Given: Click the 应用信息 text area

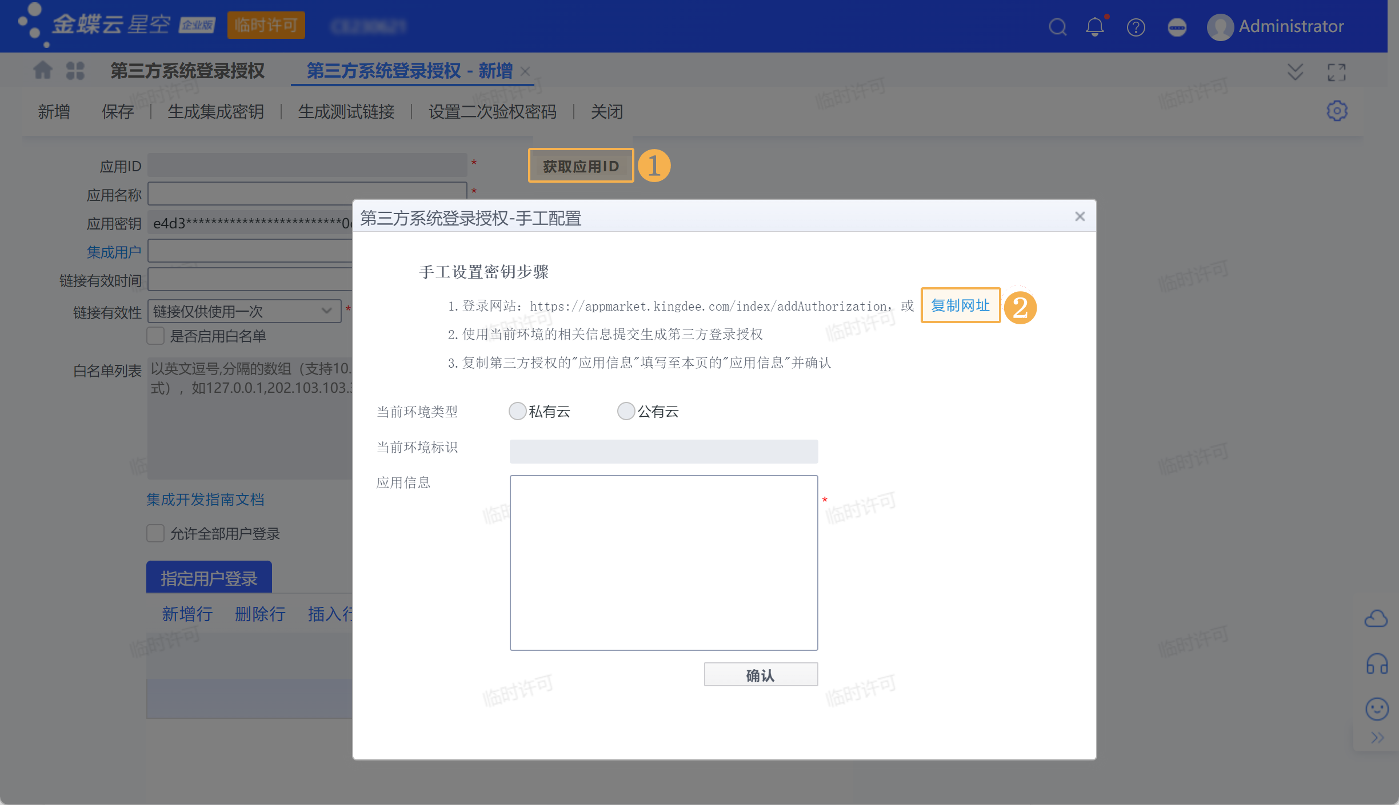Looking at the screenshot, I should 663,562.
